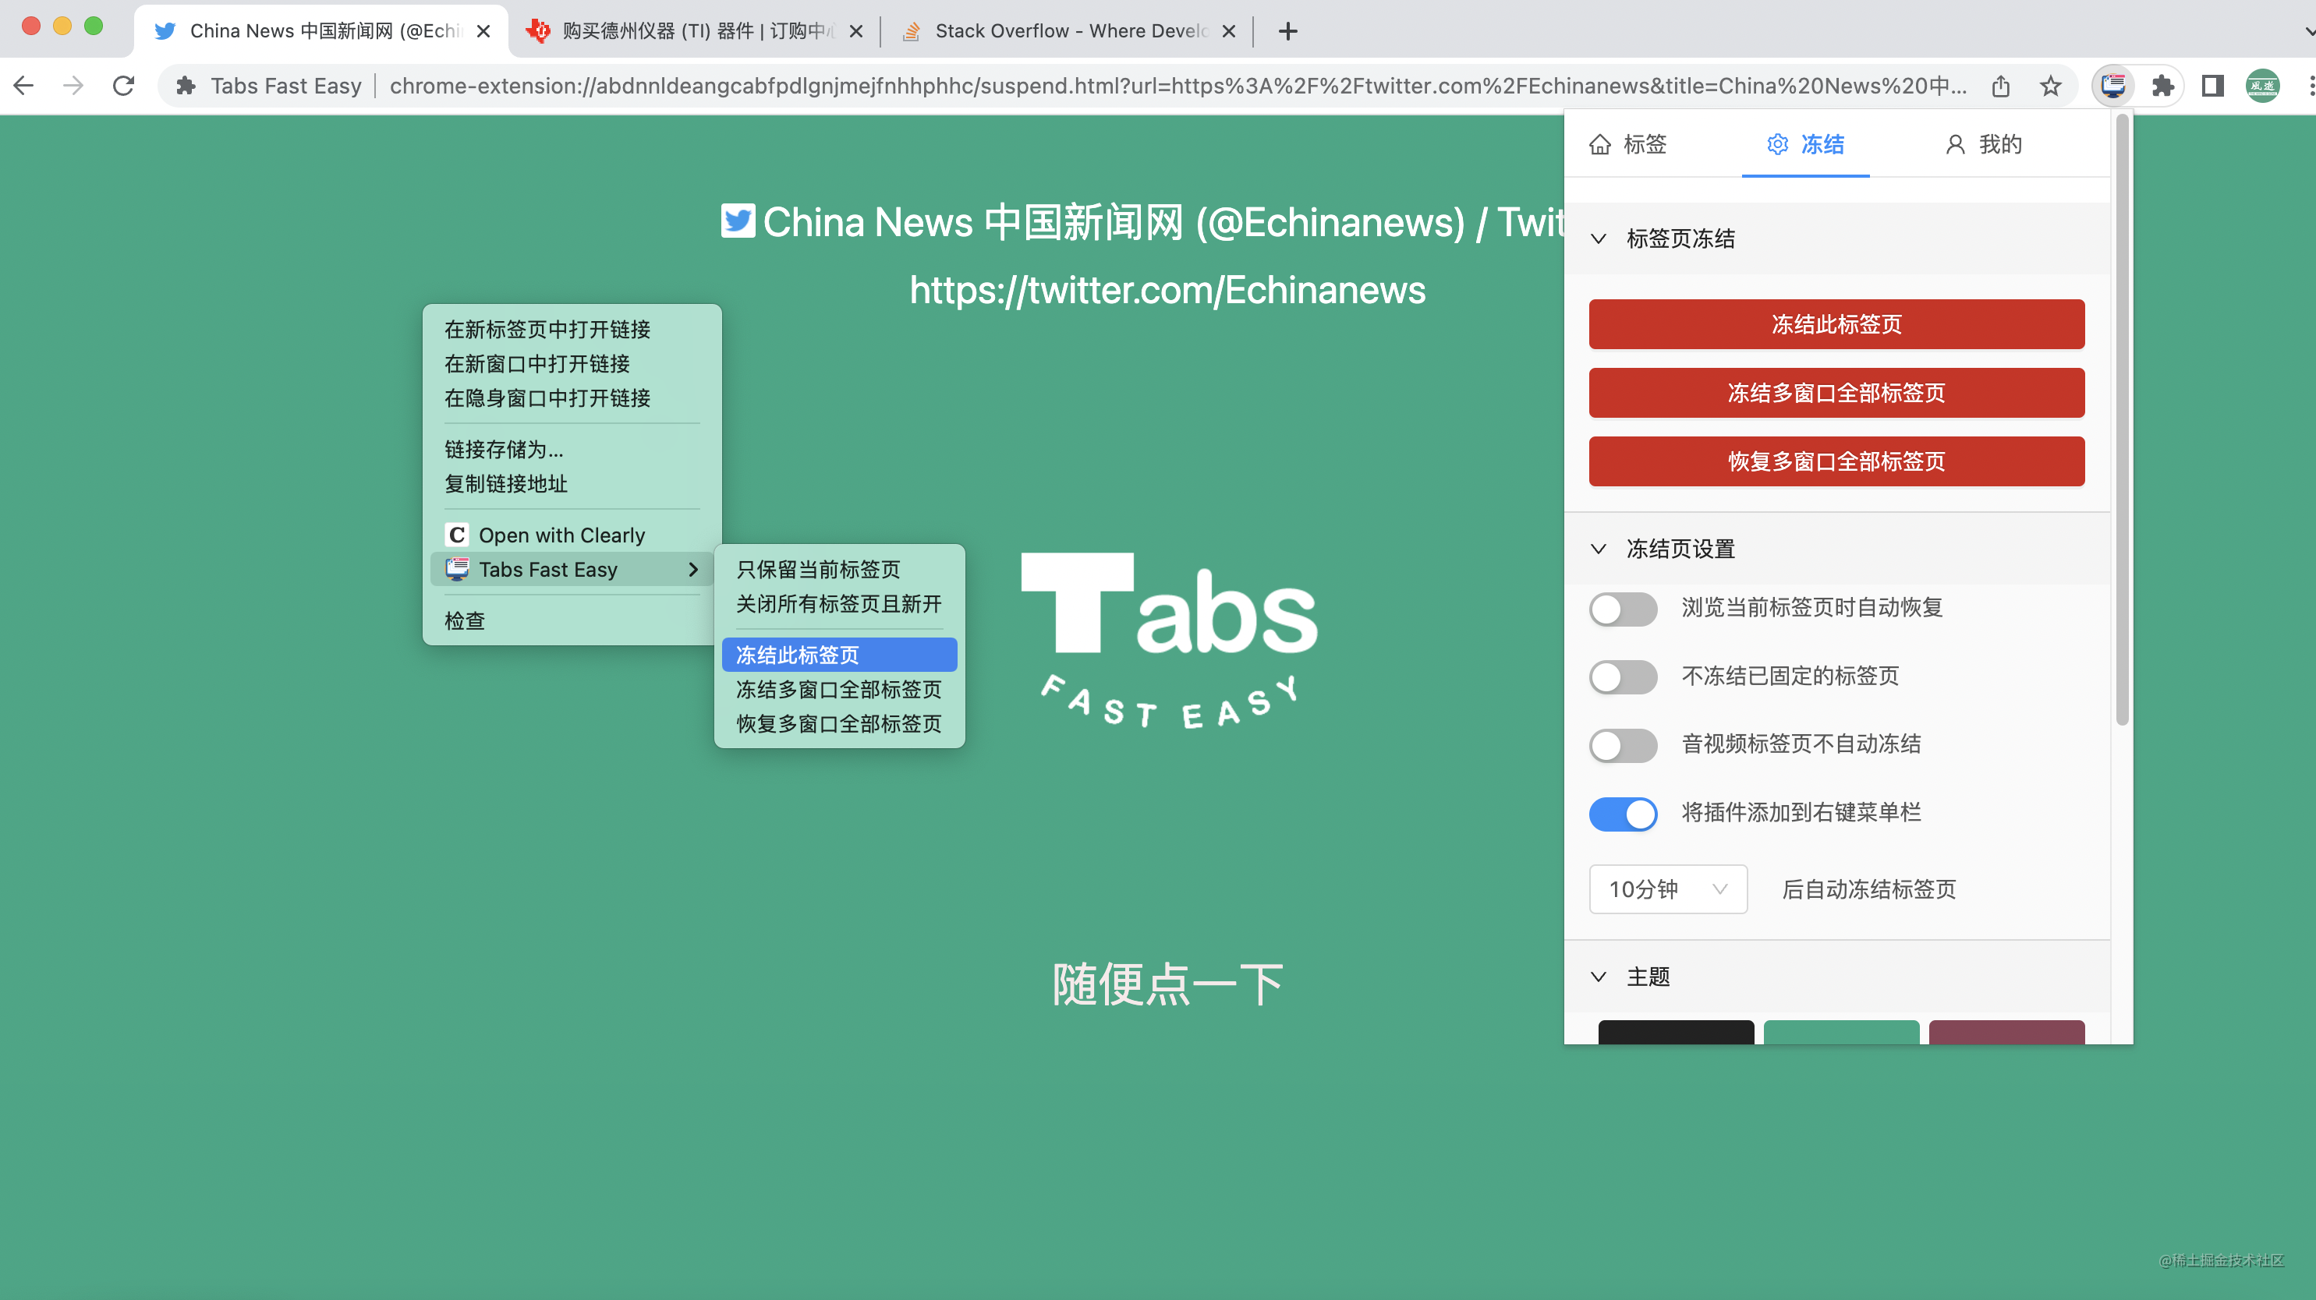Click the share icon in address bar
Screen dimensions: 2316x1300
[x=2000, y=86]
